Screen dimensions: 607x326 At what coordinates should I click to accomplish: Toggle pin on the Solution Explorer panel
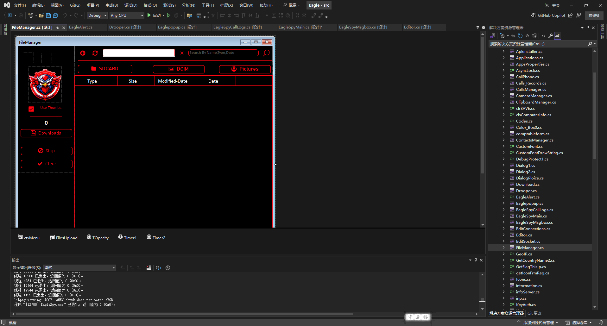tap(588, 28)
